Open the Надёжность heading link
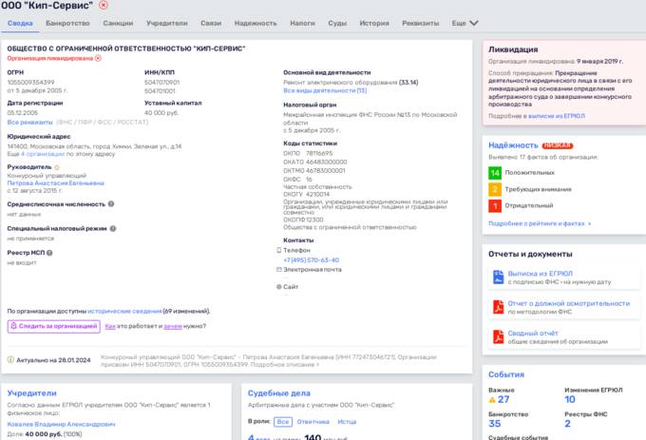This screenshot has height=440, width=646. pyautogui.click(x=513, y=145)
